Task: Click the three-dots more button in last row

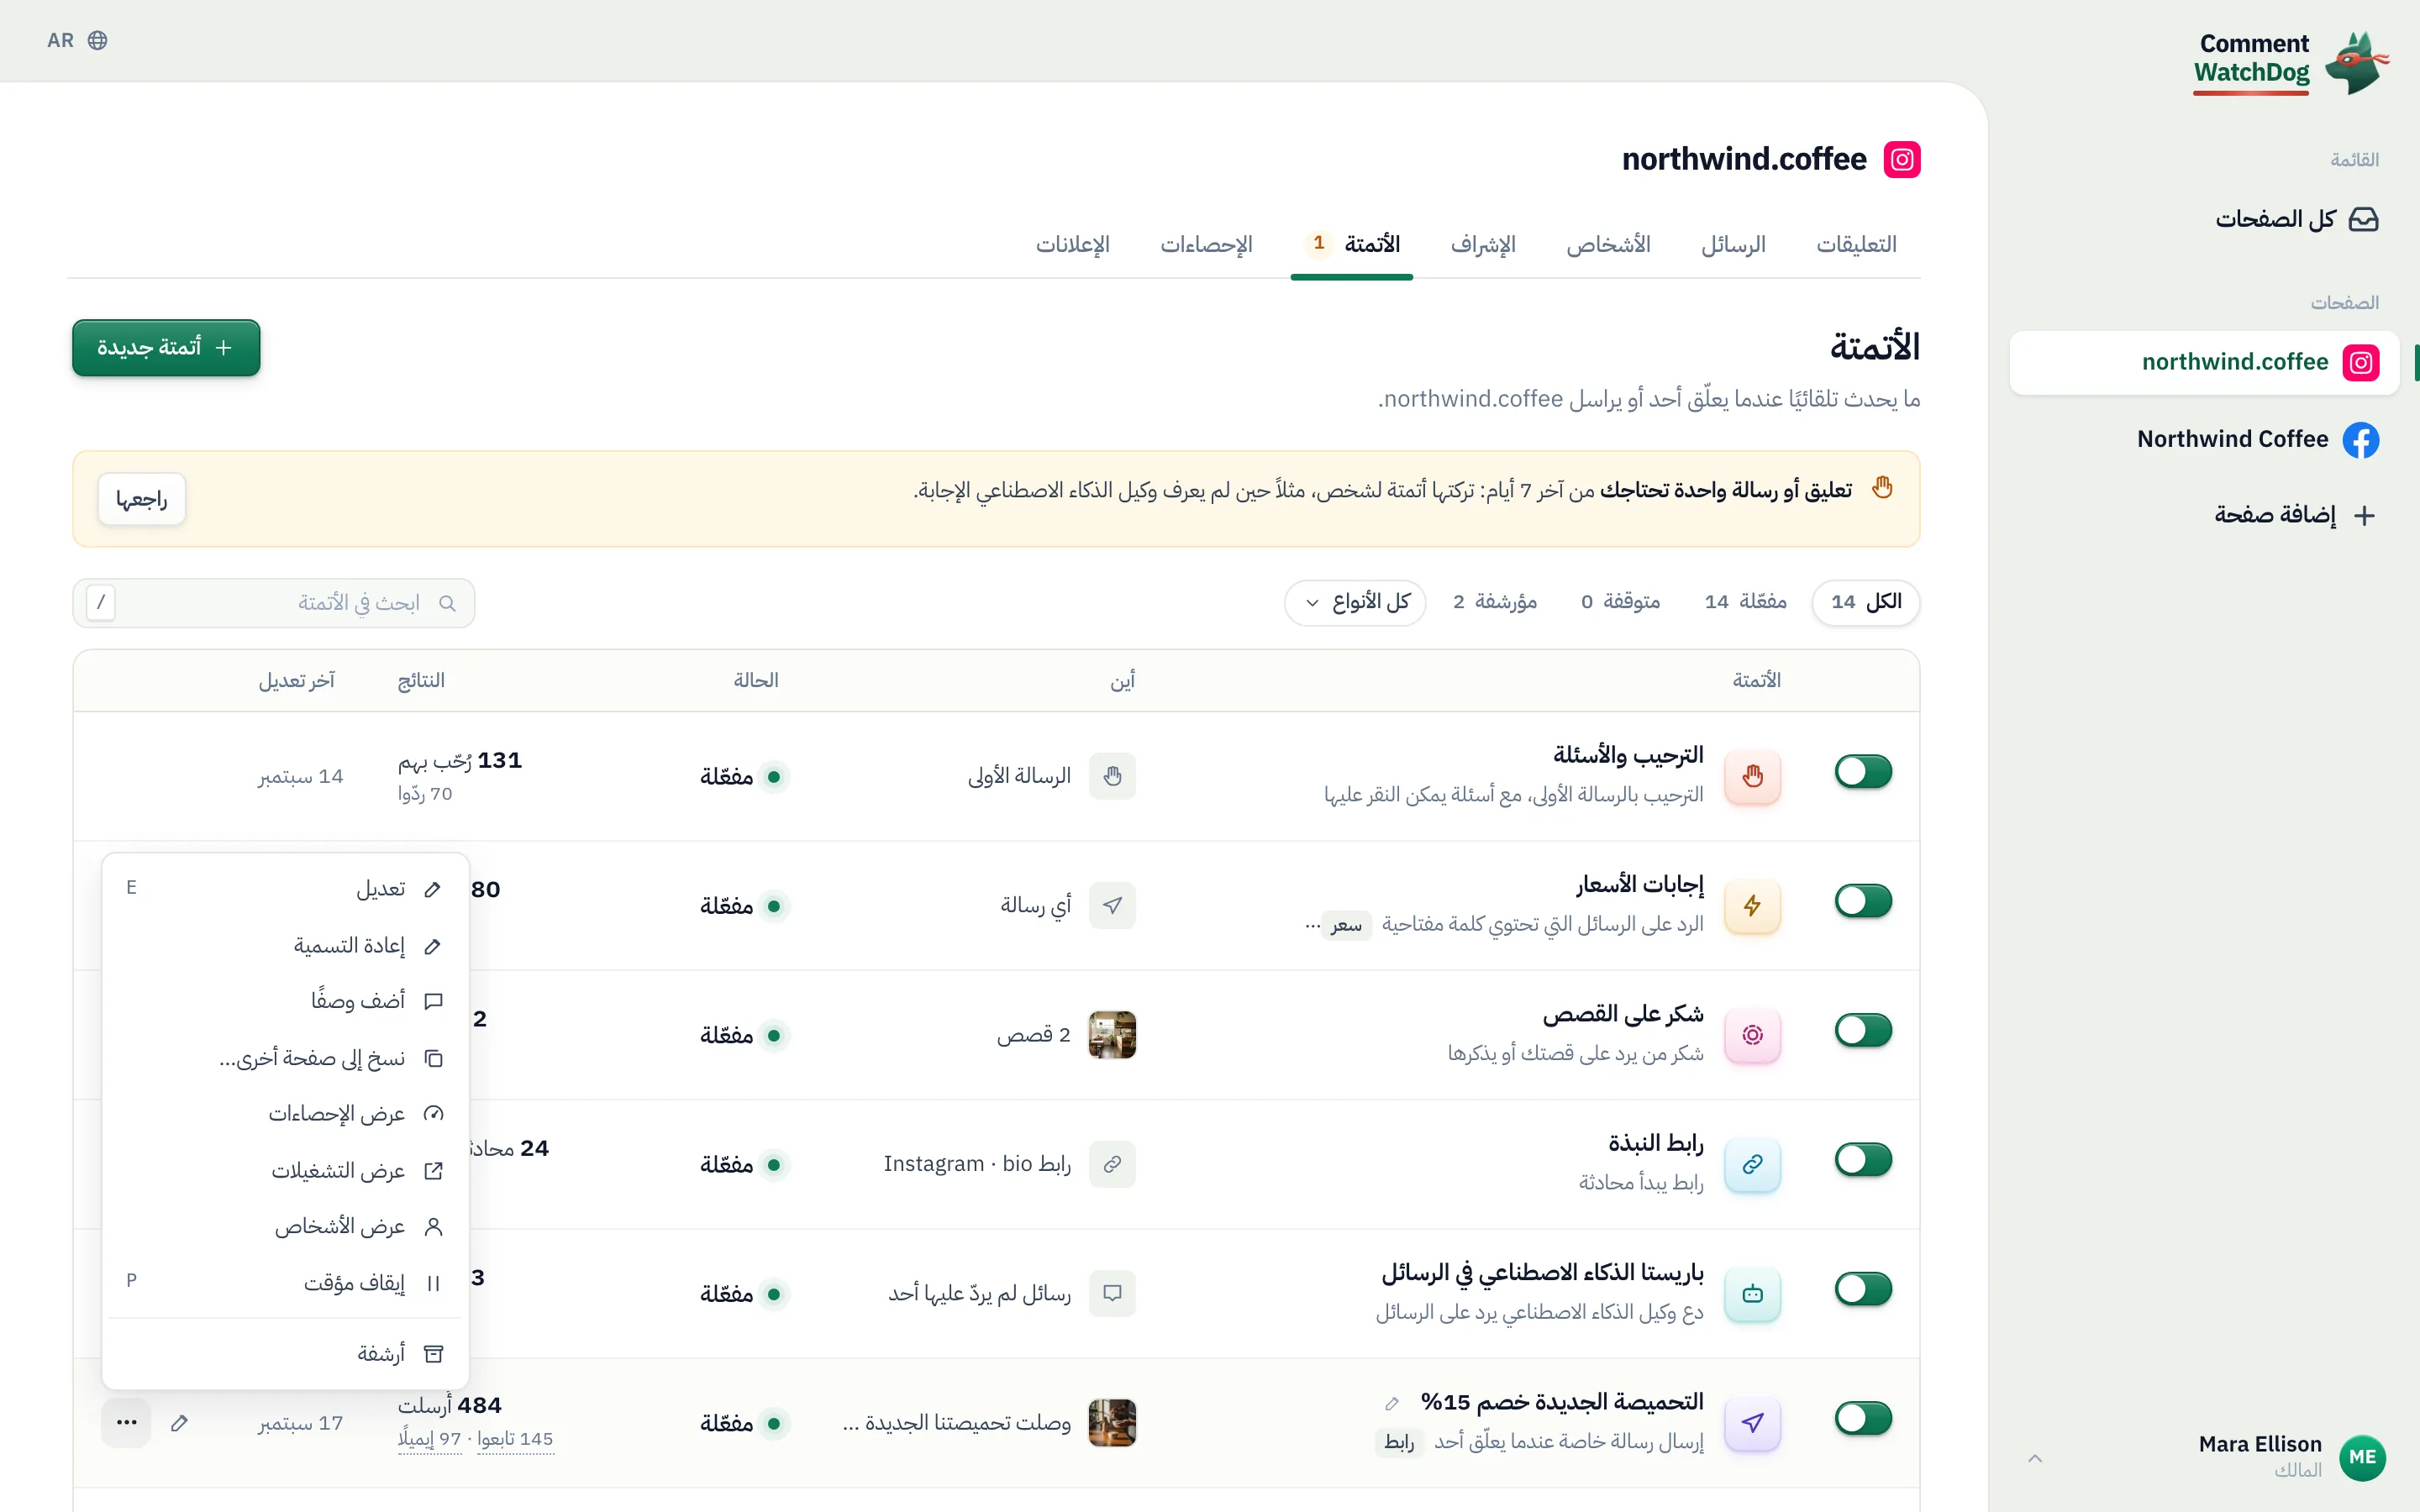Action: [126, 1422]
